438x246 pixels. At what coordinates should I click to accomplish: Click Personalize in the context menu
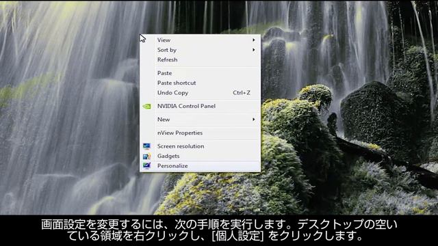200,166
